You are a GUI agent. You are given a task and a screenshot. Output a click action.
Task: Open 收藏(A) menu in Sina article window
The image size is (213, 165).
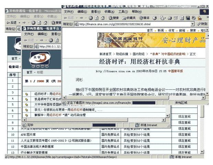tap(109, 12)
